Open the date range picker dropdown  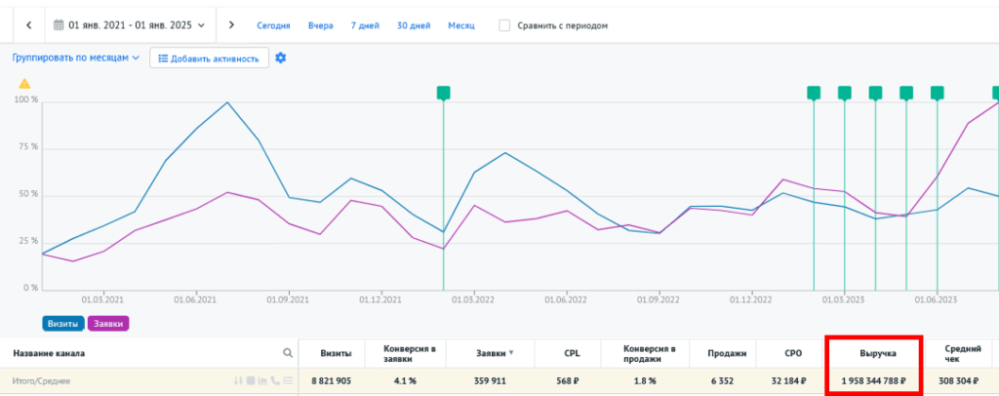pyautogui.click(x=131, y=25)
